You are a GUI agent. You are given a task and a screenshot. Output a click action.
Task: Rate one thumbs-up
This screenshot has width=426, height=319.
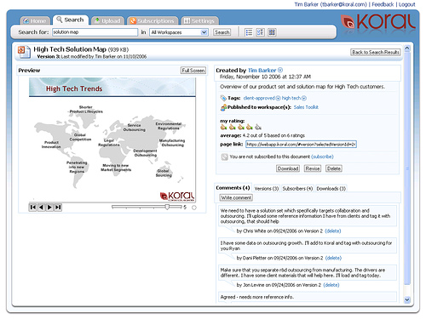tap(223, 127)
